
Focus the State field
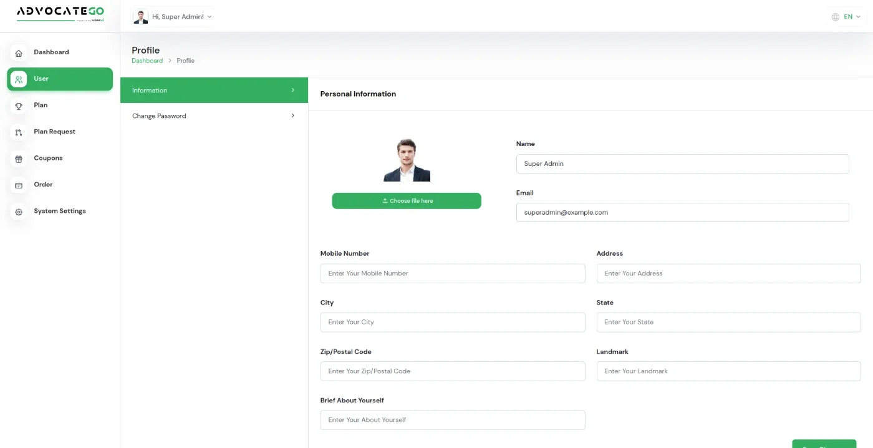pos(729,322)
